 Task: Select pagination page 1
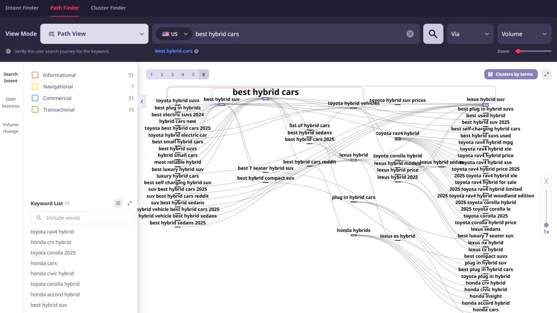[x=151, y=74]
